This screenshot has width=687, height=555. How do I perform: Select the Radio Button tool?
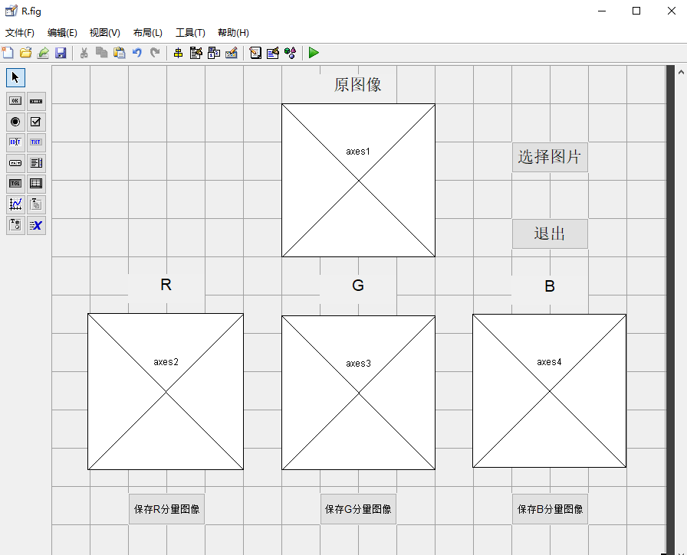15,121
